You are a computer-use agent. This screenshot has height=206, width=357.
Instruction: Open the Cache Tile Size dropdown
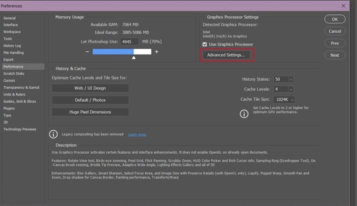point(284,100)
